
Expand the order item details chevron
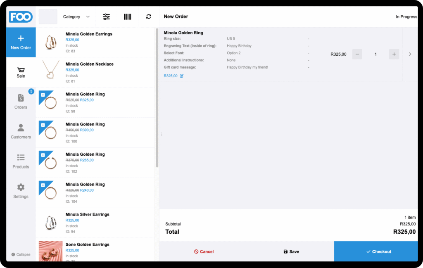pyautogui.click(x=410, y=54)
